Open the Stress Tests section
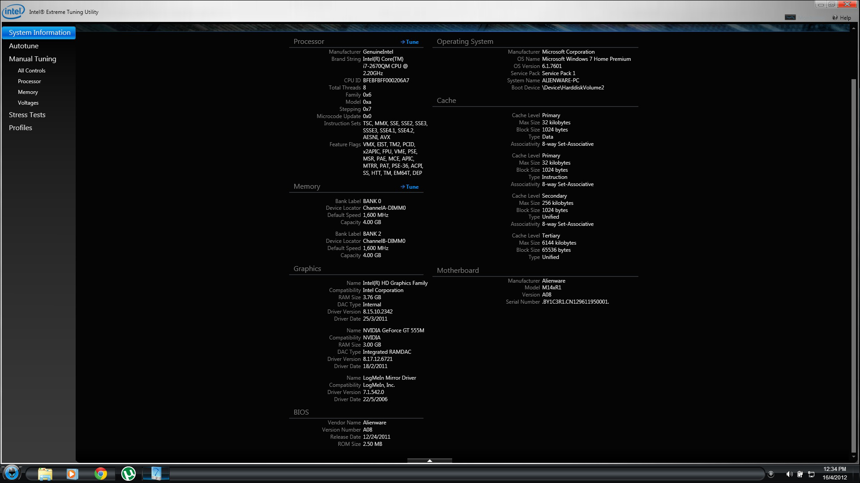Viewport: 860px width, 483px height. [27, 115]
